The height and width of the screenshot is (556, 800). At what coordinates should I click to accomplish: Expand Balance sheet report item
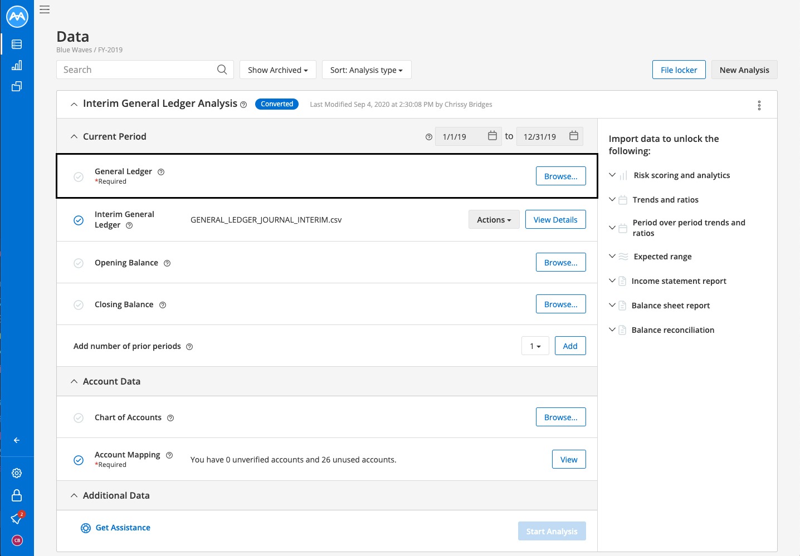(x=612, y=305)
